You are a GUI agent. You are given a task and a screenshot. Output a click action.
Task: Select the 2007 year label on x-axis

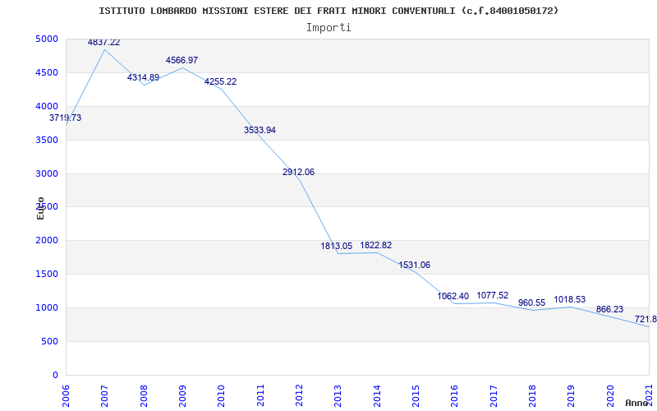[105, 395]
